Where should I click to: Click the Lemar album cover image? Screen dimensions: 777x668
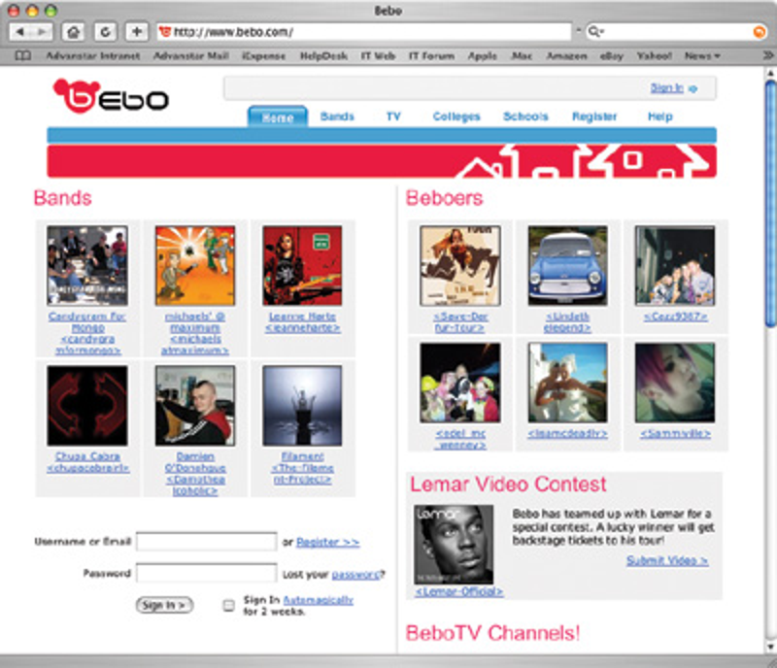click(454, 545)
